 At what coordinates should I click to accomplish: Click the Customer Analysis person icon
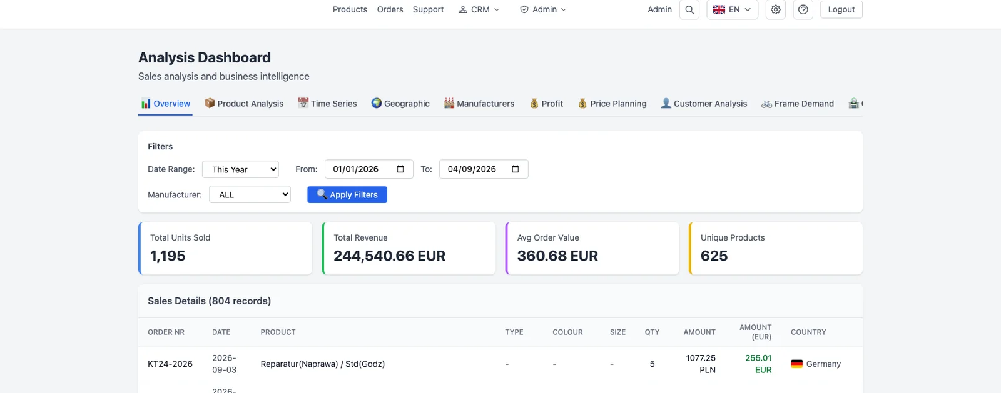tap(666, 103)
